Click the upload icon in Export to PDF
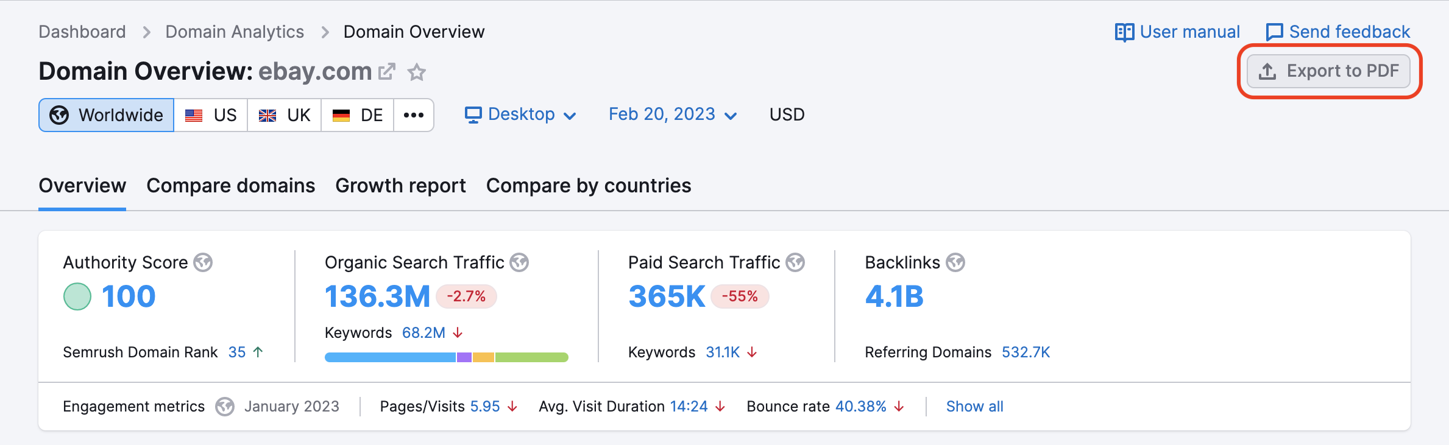 1267,71
